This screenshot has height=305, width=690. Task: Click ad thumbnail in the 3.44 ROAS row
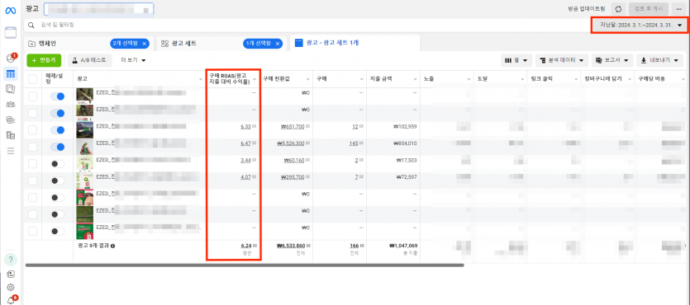coord(84,164)
